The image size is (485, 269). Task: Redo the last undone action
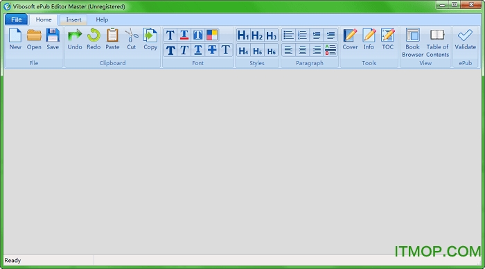point(94,39)
